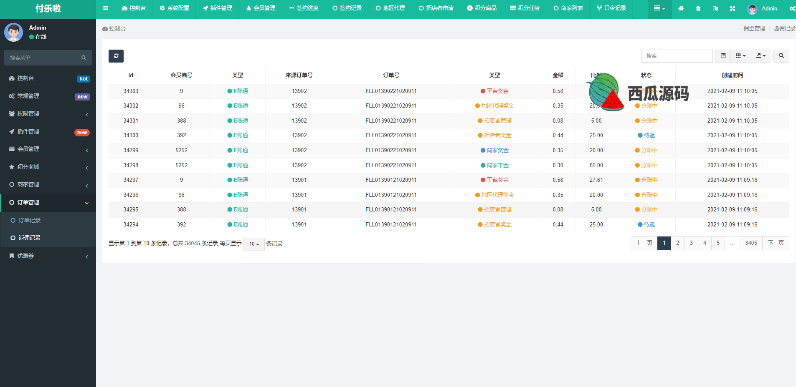
Task: Click the 付乐啦 logo title
Action: [x=48, y=9]
